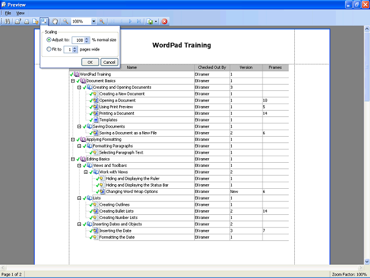Click the Export document icon
The image size is (370, 278).
click(150, 21)
